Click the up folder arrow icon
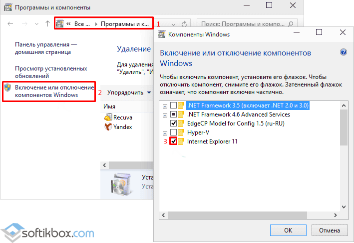The image size is (354, 243). (46, 23)
